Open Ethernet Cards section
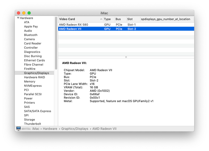 point(34,60)
